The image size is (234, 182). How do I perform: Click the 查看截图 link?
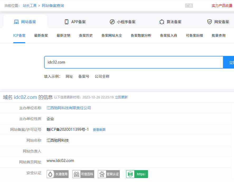click(99, 130)
